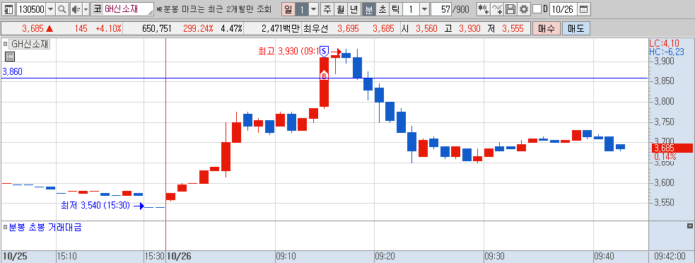Click the data table grid icon

click(x=10, y=57)
